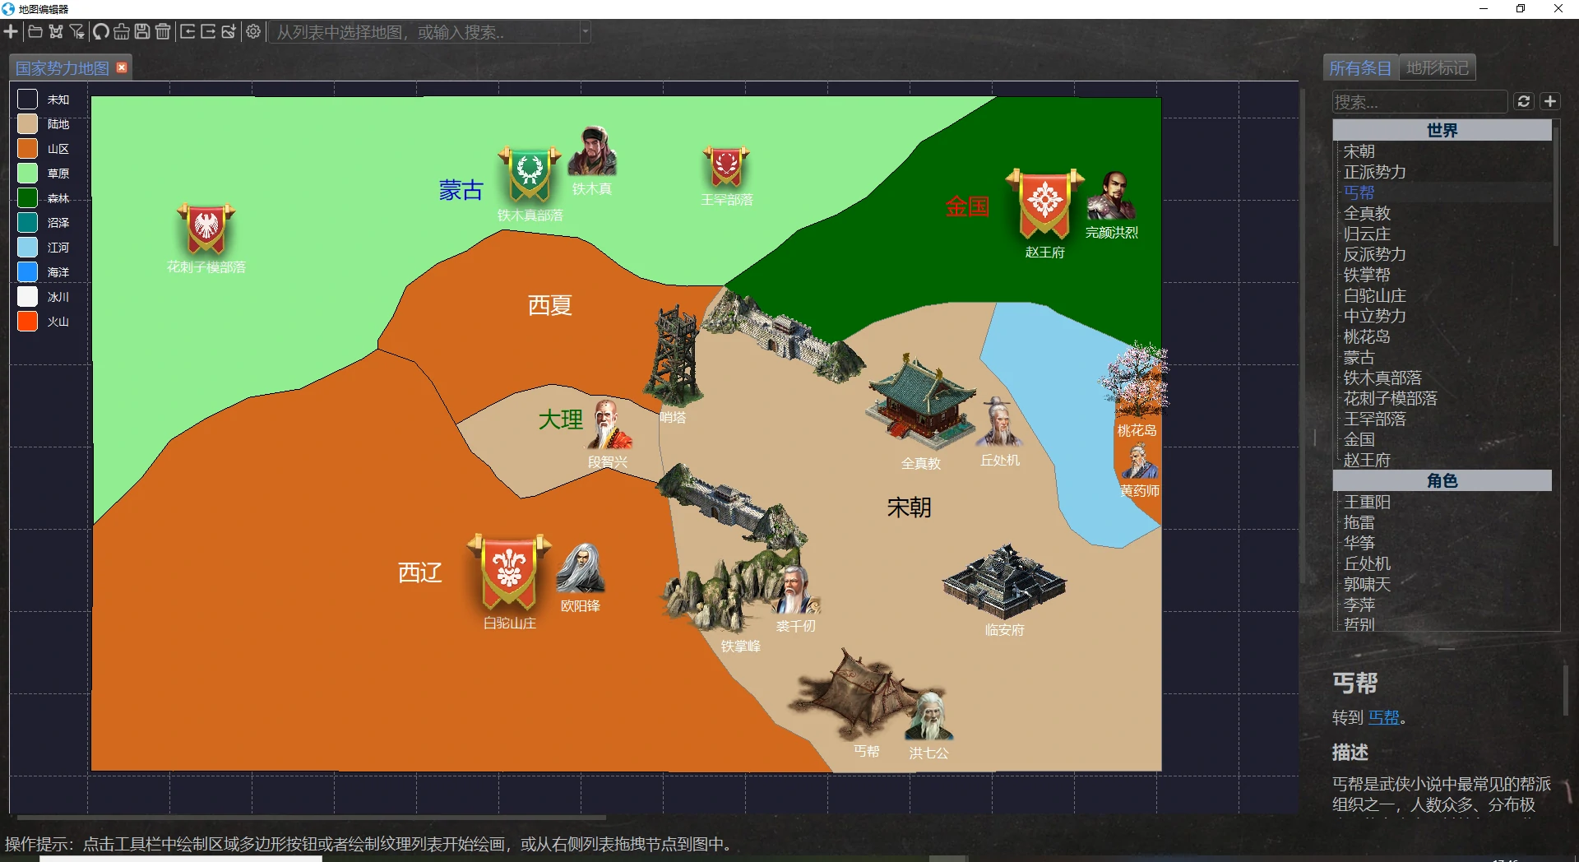Select the draw region polygon tool
Image resolution: width=1579 pixels, height=862 pixels.
pyautogui.click(x=56, y=31)
